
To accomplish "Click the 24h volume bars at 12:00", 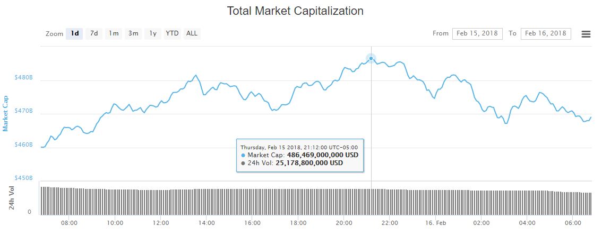I will pos(160,200).
